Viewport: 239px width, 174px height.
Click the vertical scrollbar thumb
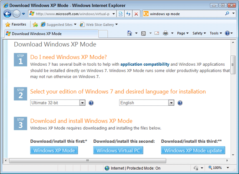[233, 65]
